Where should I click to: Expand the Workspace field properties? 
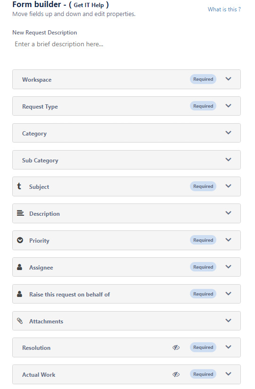(x=229, y=79)
